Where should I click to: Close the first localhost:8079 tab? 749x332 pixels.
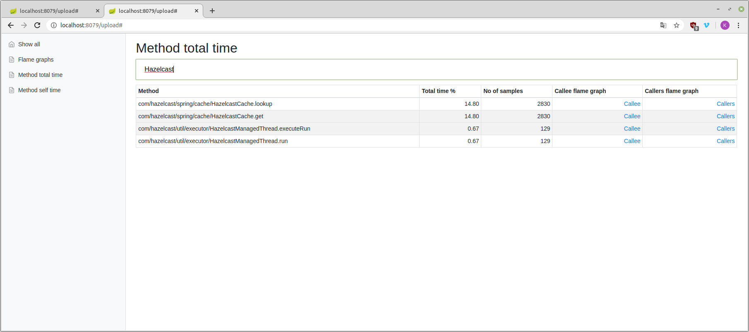coord(98,11)
